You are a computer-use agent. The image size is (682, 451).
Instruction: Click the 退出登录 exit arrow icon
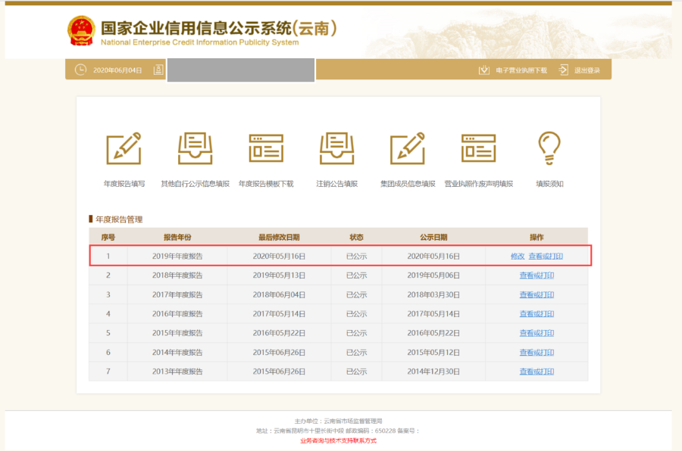click(x=563, y=70)
